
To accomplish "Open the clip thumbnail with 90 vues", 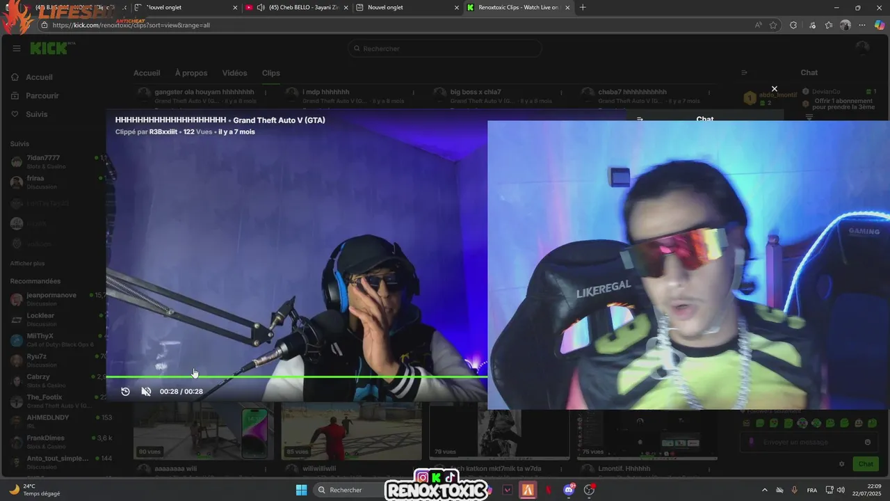I will coord(204,431).
